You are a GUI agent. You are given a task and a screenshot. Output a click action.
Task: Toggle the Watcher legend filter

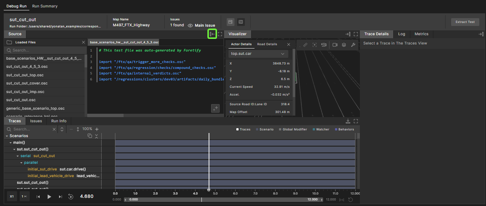pyautogui.click(x=321, y=129)
